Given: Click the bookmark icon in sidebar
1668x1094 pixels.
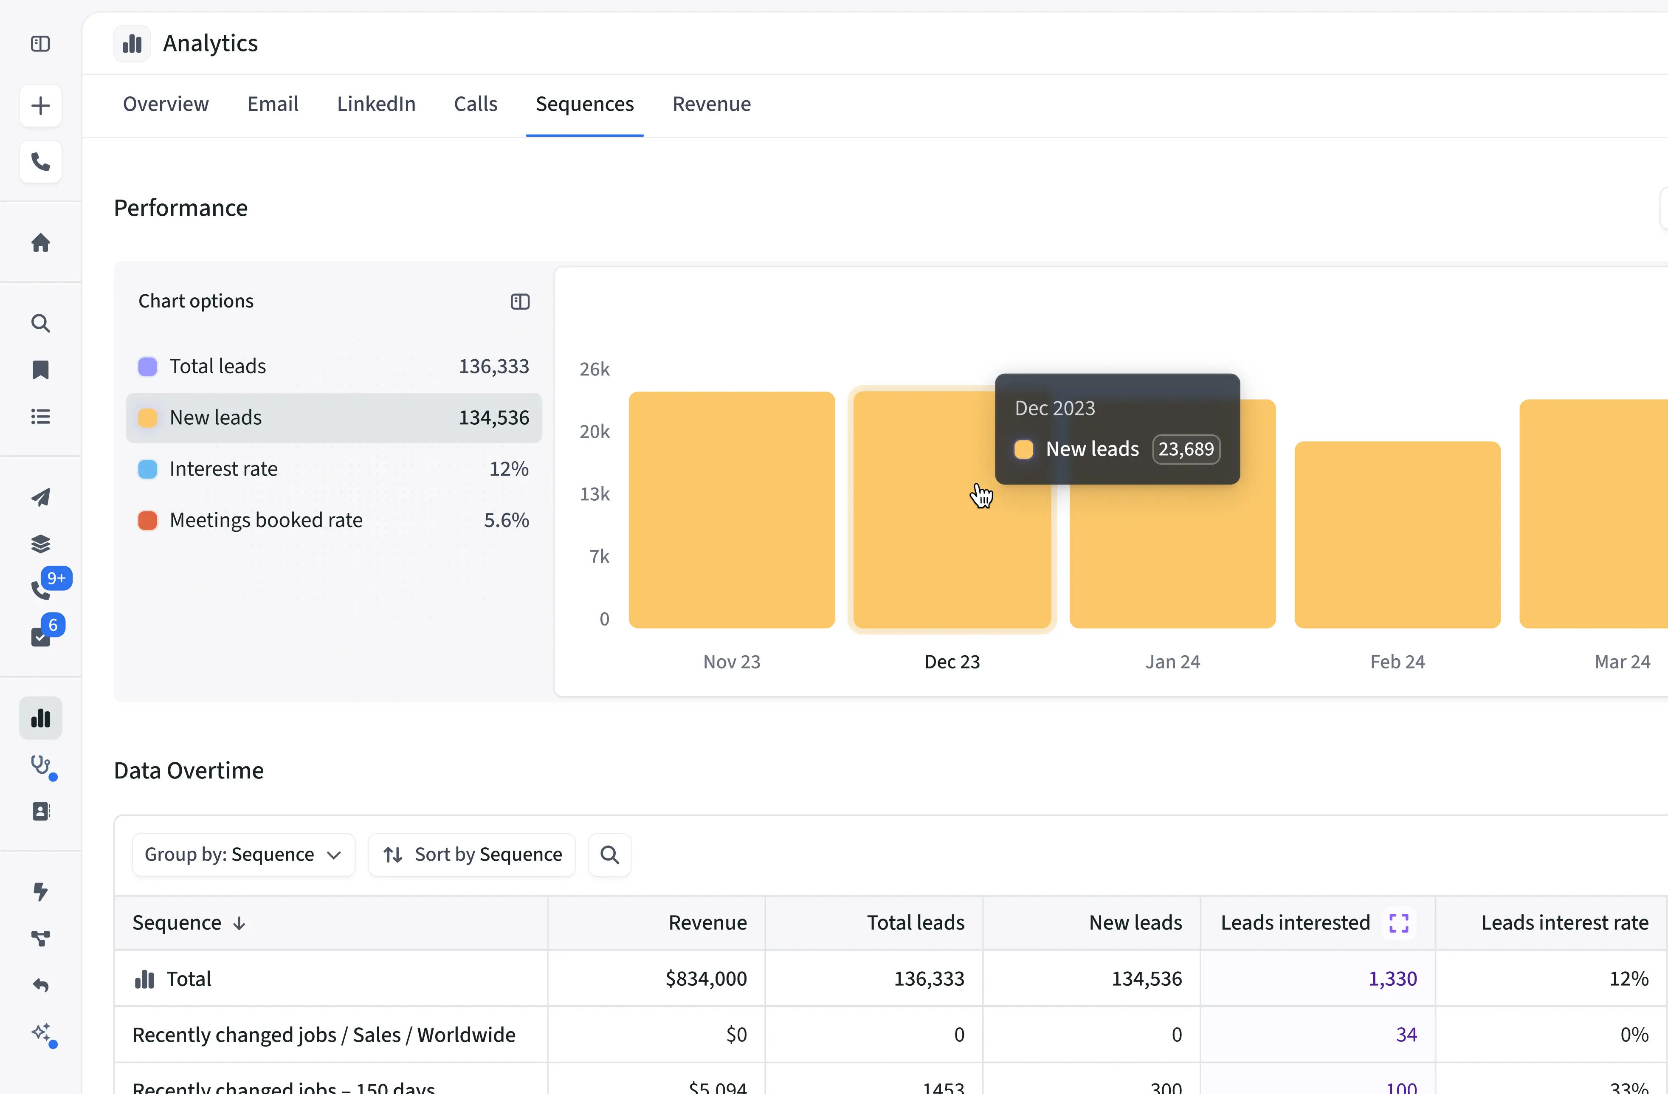Looking at the screenshot, I should click(x=41, y=369).
